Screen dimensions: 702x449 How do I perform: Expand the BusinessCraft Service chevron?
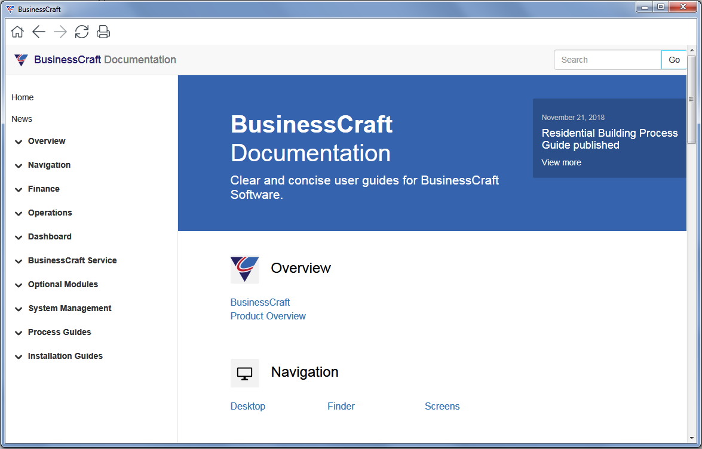click(x=19, y=261)
